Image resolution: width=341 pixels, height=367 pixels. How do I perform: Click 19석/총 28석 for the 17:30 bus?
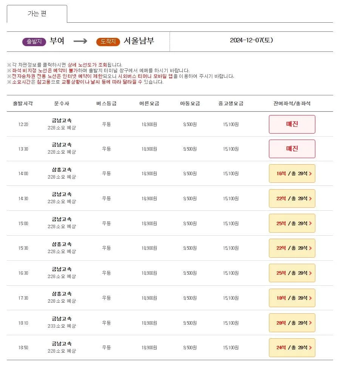pos(292,298)
